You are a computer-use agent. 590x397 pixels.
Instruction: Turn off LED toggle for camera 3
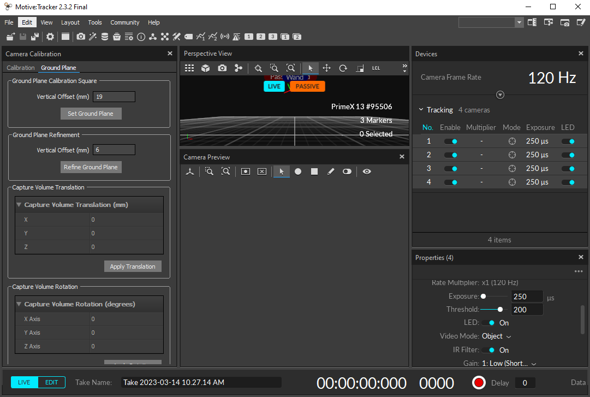point(568,169)
